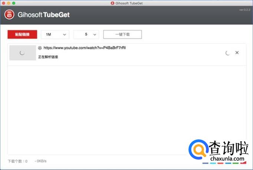Click the YouTube URL text P4BaBrF7rRI
The width and height of the screenshot is (253, 170).
(x=85, y=48)
